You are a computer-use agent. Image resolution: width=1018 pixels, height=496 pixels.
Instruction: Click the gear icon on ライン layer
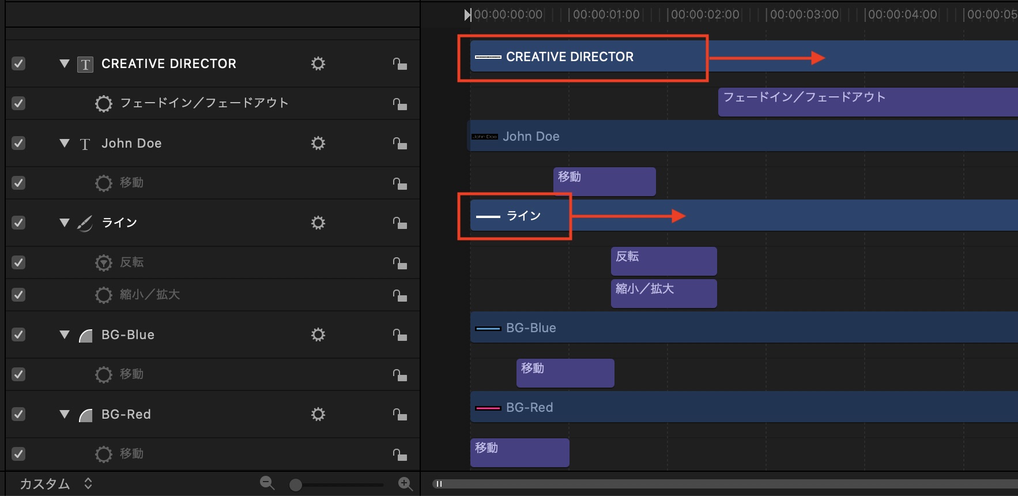tap(318, 223)
